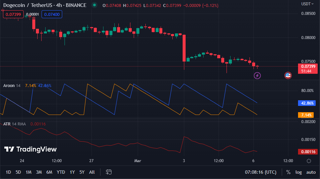Click the red sell price 0.07399 button
This screenshot has height=179, width=320.
click(x=13, y=15)
